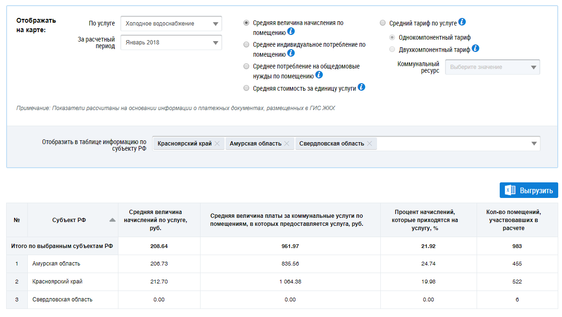
Task: Pick среднее потребление на общедомовые нужды
Action: point(246,67)
